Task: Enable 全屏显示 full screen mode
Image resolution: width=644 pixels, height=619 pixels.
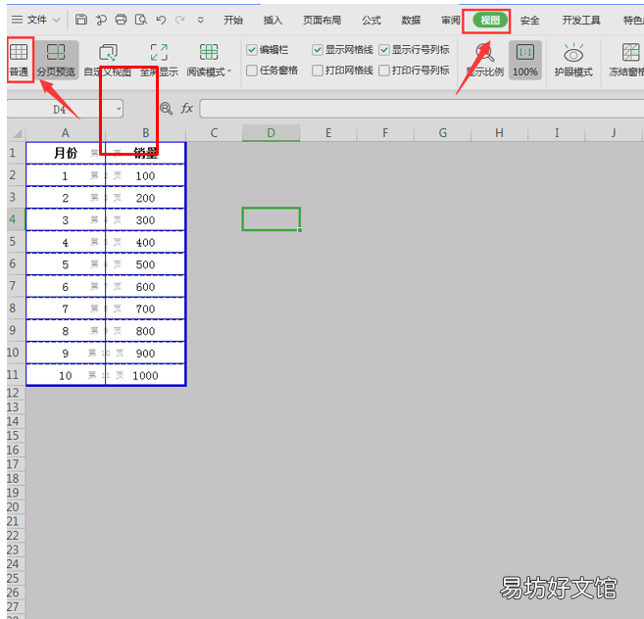Action: pyautogui.click(x=159, y=61)
